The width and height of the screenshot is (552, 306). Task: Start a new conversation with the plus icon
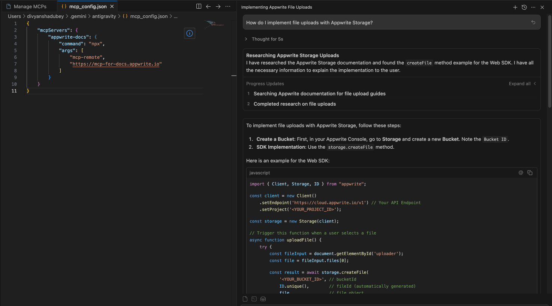(515, 7)
